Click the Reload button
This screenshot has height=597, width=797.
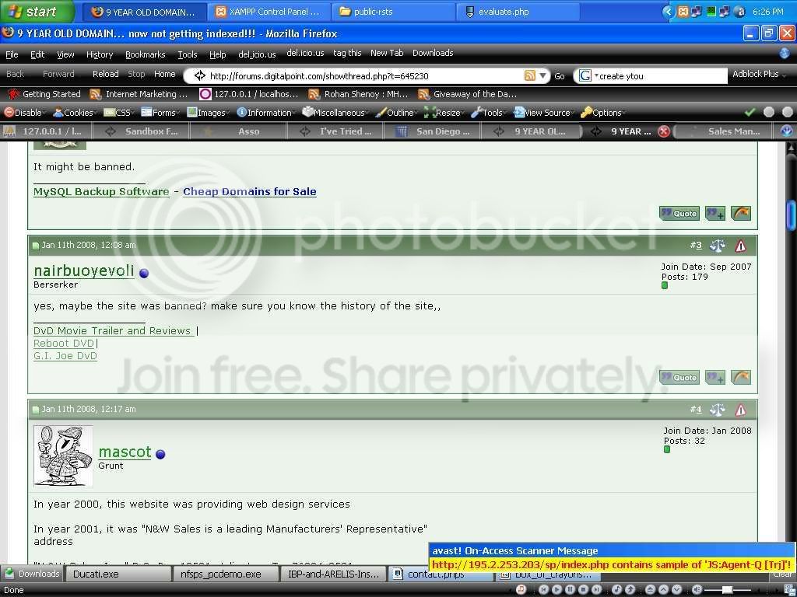click(x=105, y=74)
